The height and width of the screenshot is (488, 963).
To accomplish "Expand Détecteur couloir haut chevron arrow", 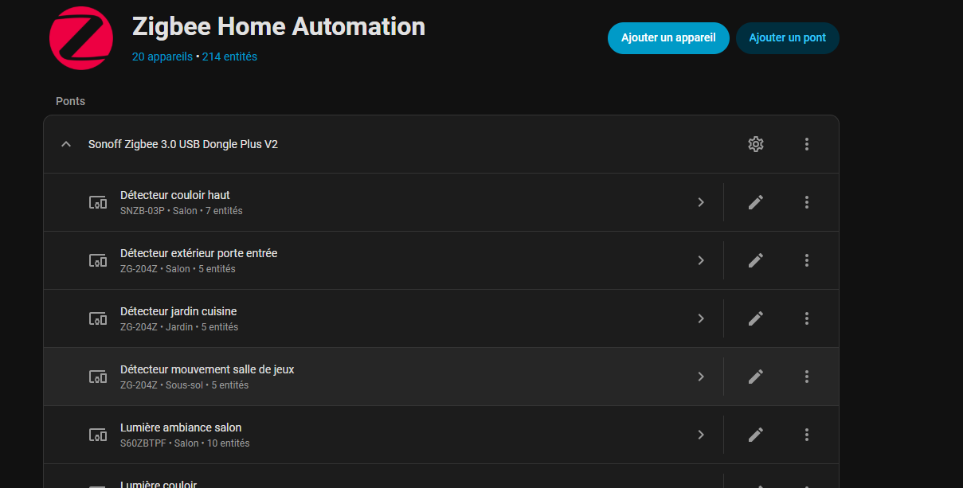I will coord(701,202).
